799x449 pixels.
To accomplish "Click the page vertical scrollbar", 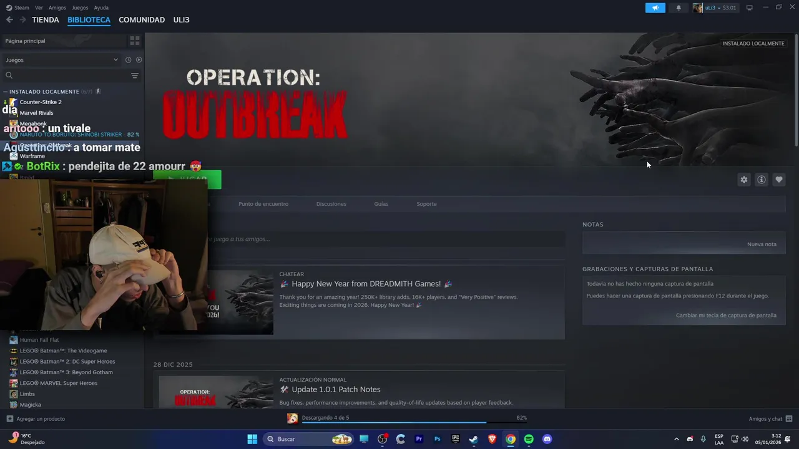I will pyautogui.click(x=797, y=92).
